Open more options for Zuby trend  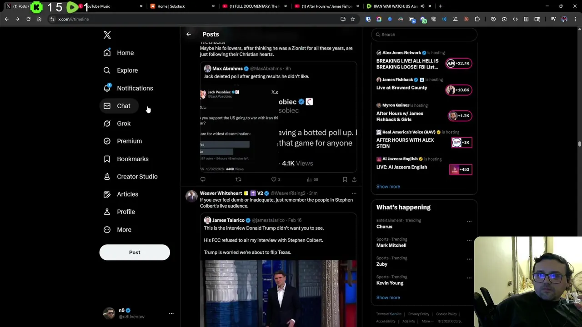469,259
